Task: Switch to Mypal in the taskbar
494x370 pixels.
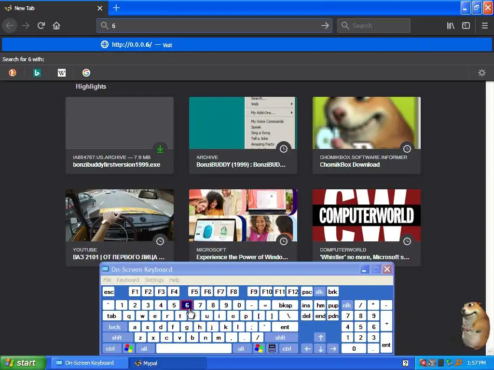Action: pyautogui.click(x=167, y=363)
